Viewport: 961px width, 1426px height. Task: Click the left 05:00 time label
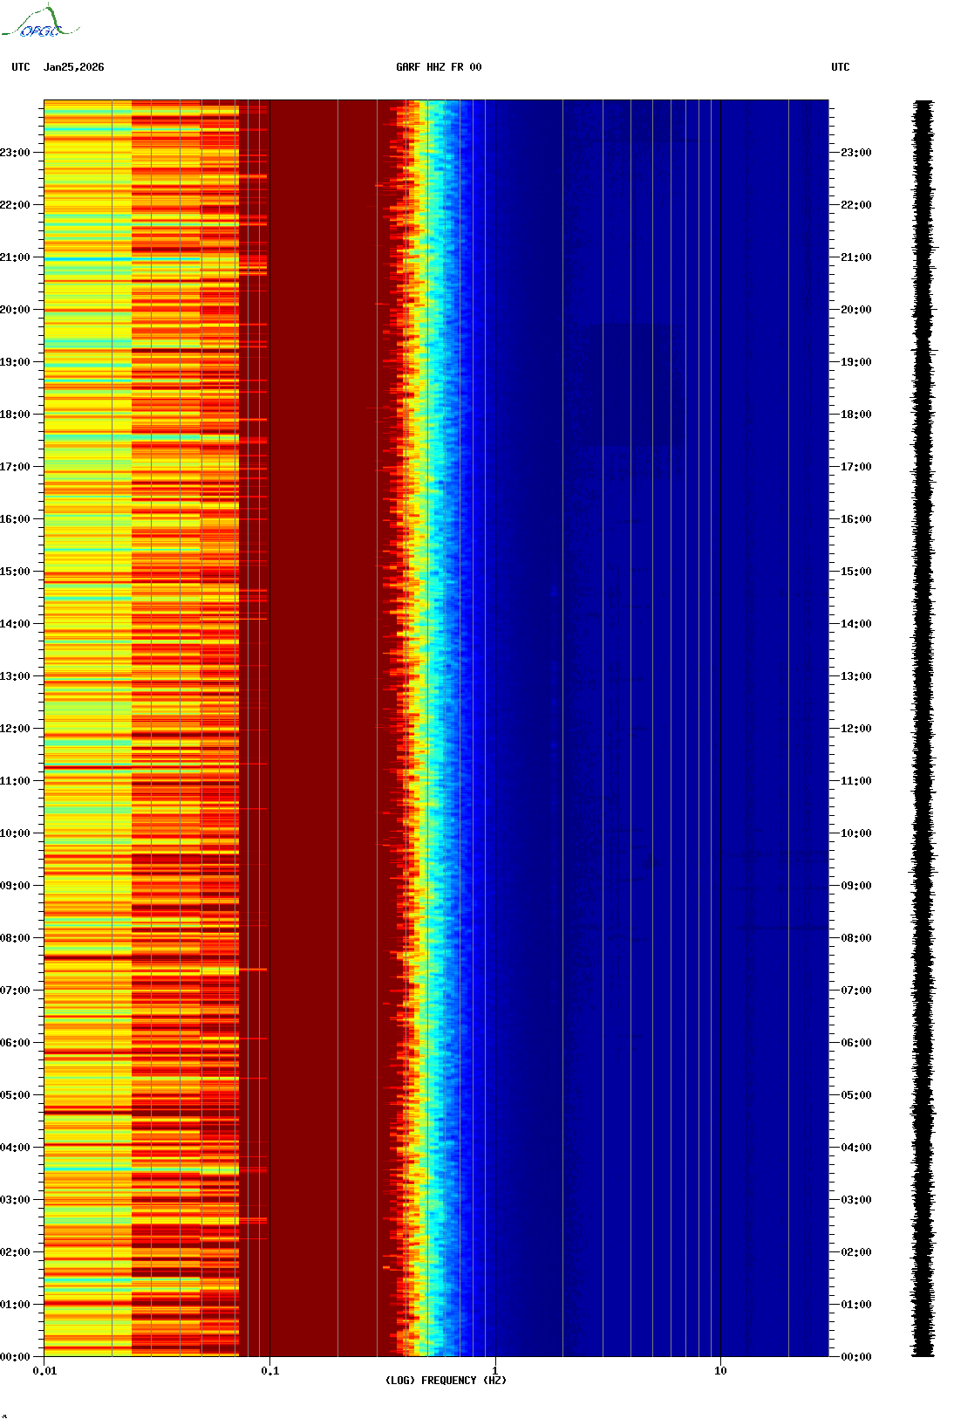[15, 1095]
